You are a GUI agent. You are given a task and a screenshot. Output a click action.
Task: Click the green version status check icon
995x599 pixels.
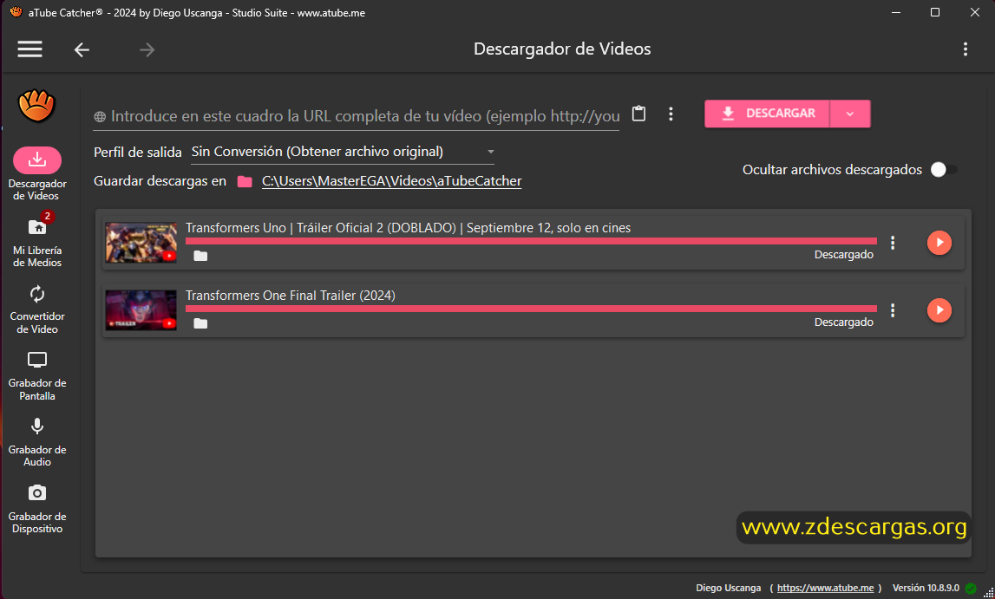click(971, 589)
